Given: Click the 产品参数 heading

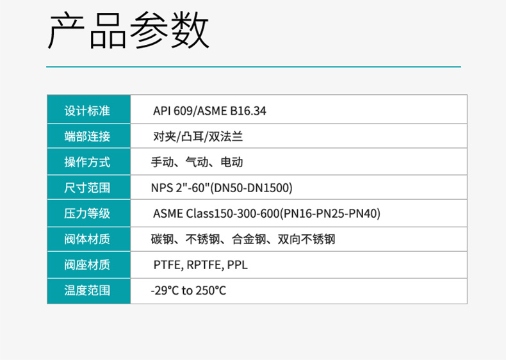Looking at the screenshot, I should (128, 31).
